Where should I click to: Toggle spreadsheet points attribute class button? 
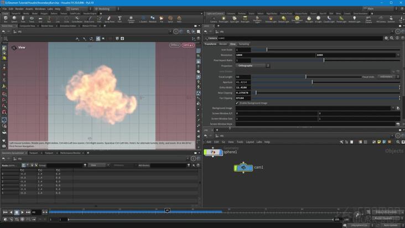point(23,165)
